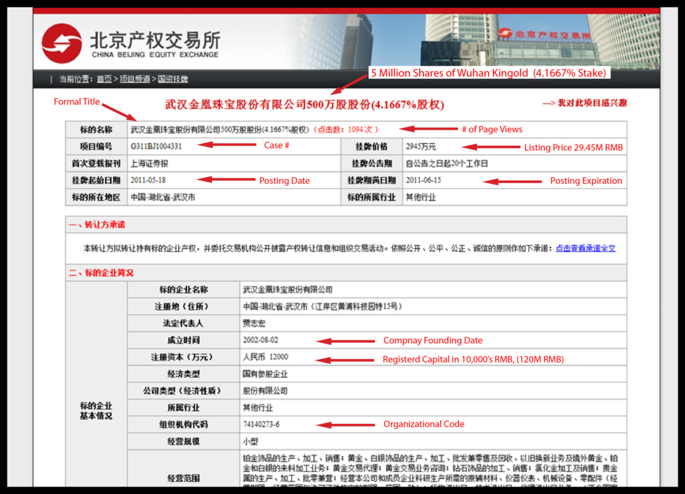The image size is (685, 494).
Task: Open the 国资挂牌 breadcrumb link
Action: click(x=173, y=79)
